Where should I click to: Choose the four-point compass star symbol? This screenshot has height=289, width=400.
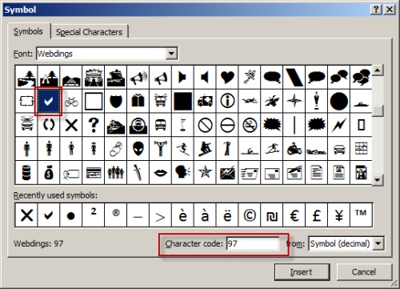(x=294, y=101)
